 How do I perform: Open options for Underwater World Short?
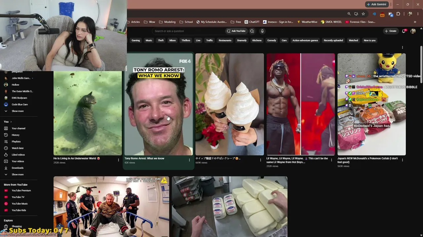click(119, 160)
